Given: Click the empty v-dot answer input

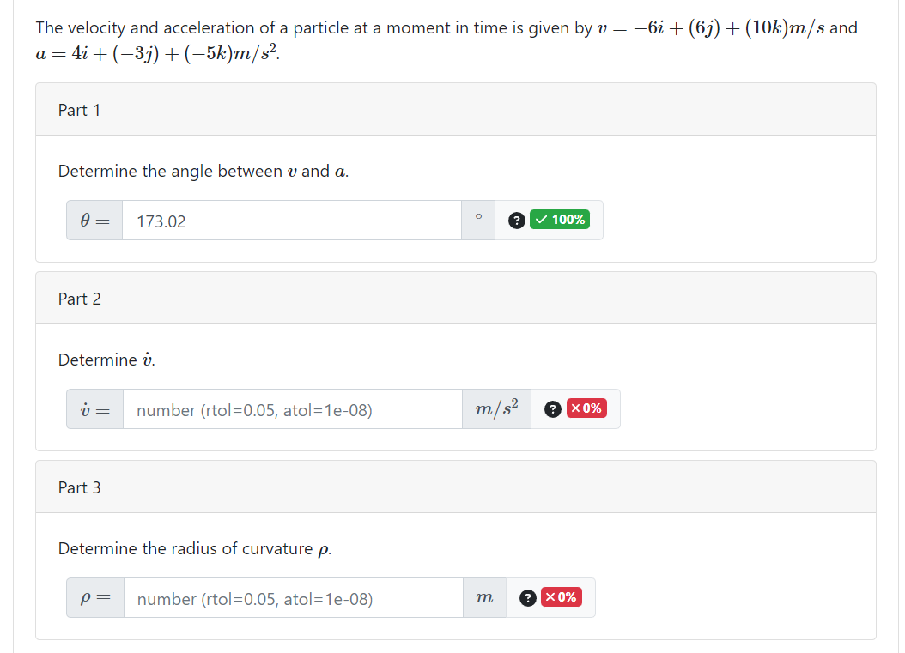Looking at the screenshot, I should pyautogui.click(x=292, y=408).
